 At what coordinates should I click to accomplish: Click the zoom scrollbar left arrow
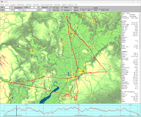(x=24, y=10)
